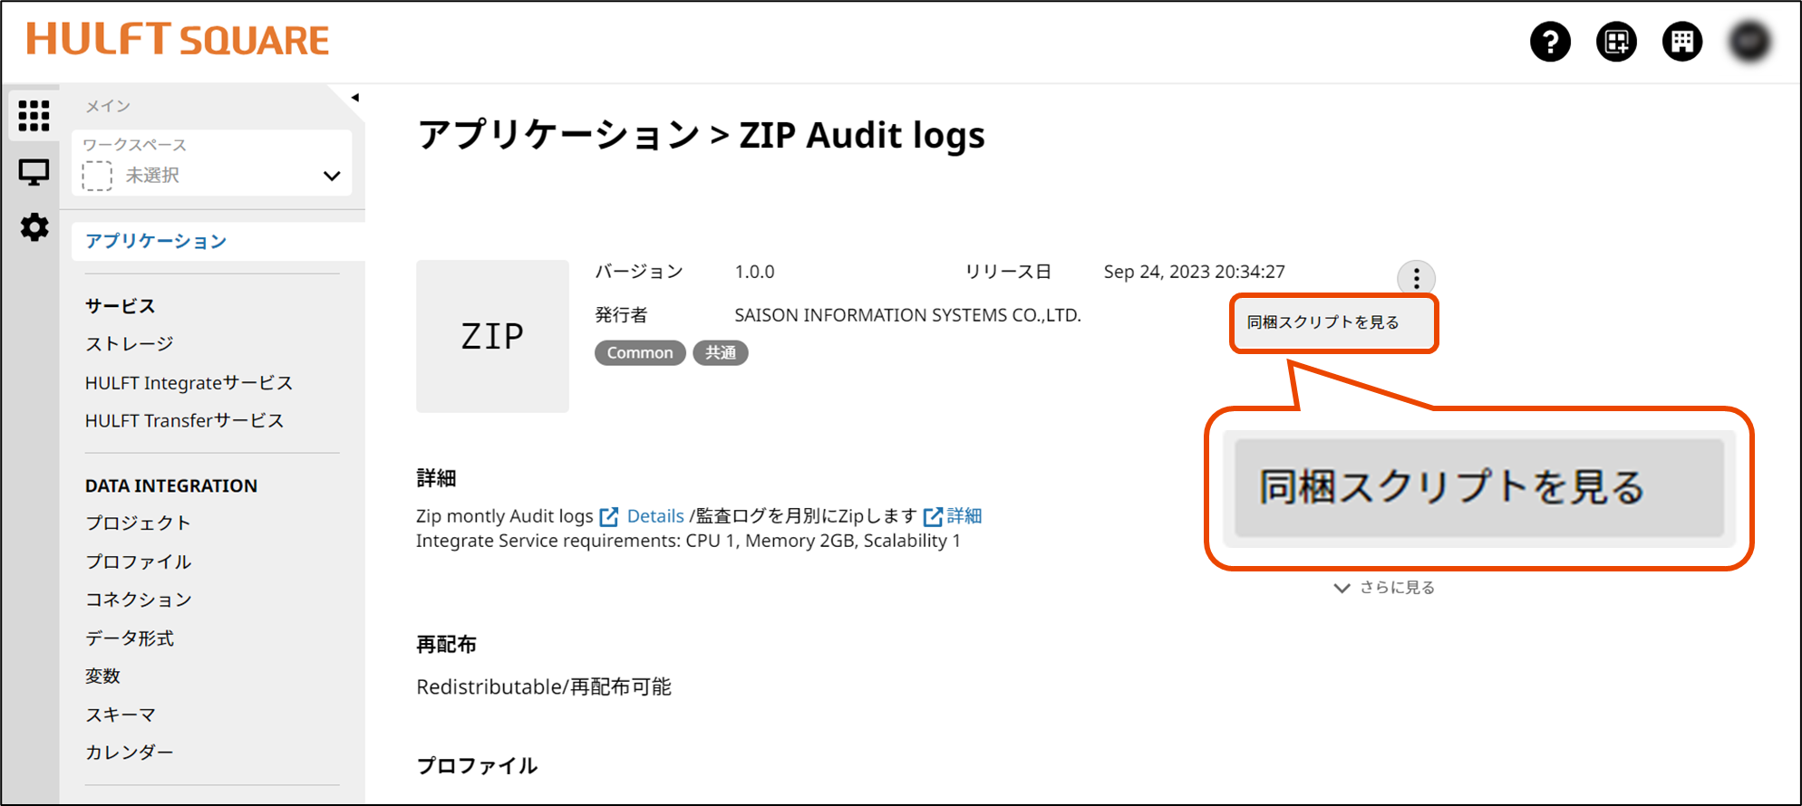This screenshot has width=1802, height=806.
Task: Open the ワークスペース dropdown
Action: [212, 163]
